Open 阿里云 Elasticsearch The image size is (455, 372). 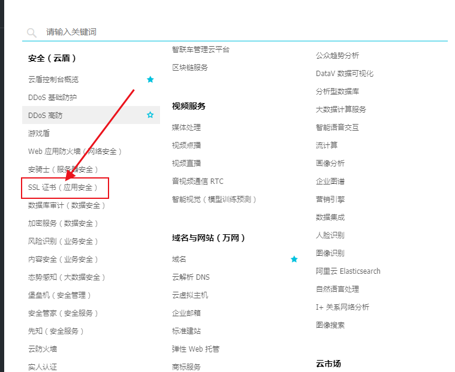tap(348, 271)
